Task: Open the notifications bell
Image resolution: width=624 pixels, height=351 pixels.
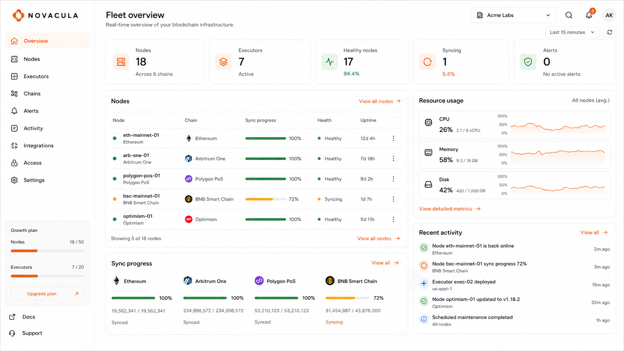Action: pos(589,15)
